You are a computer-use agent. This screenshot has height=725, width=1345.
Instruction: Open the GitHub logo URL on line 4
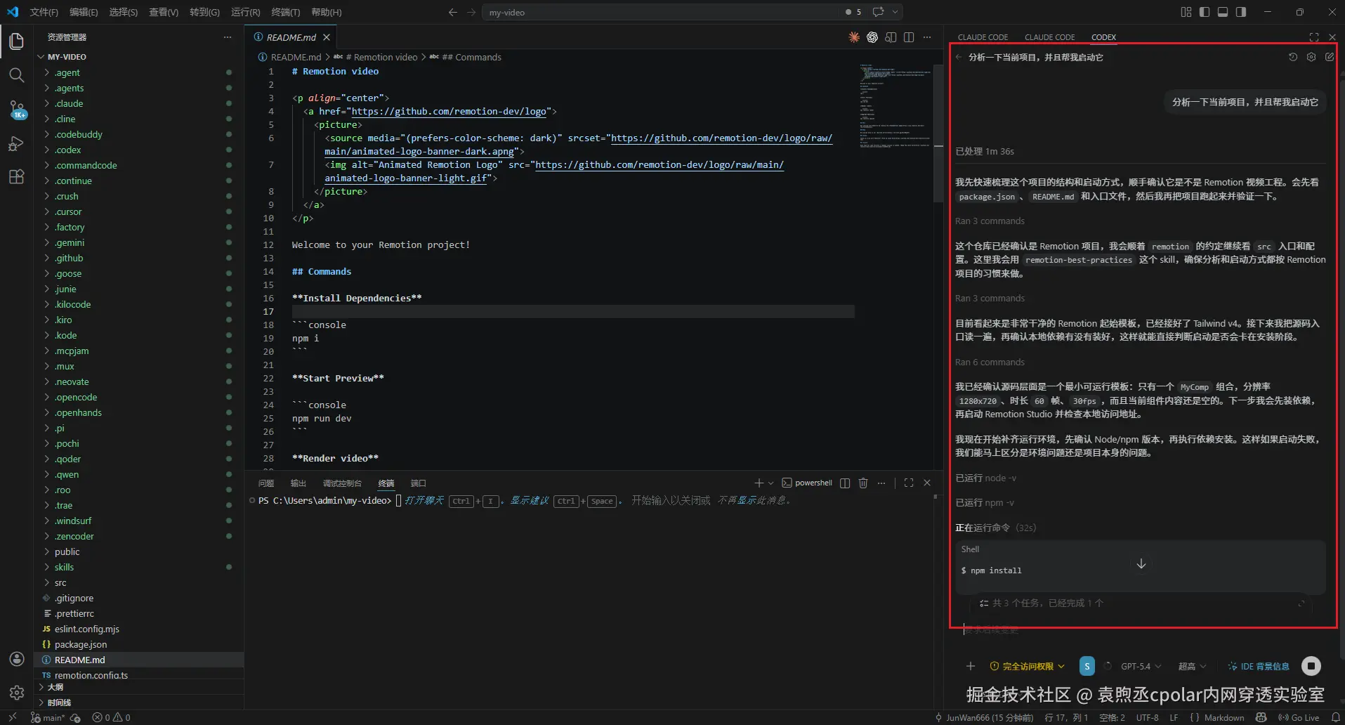click(x=449, y=111)
